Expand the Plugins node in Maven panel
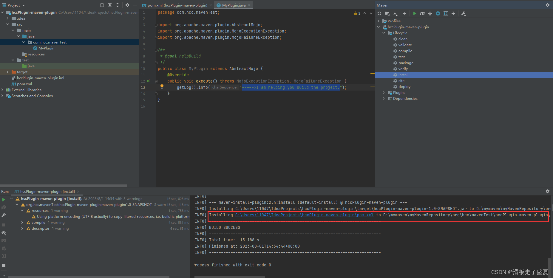553x278 pixels. click(384, 92)
